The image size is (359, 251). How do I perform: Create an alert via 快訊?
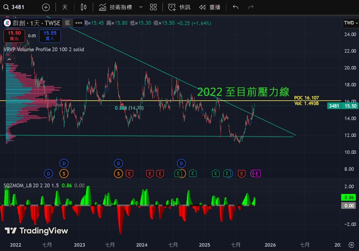[x=179, y=7]
